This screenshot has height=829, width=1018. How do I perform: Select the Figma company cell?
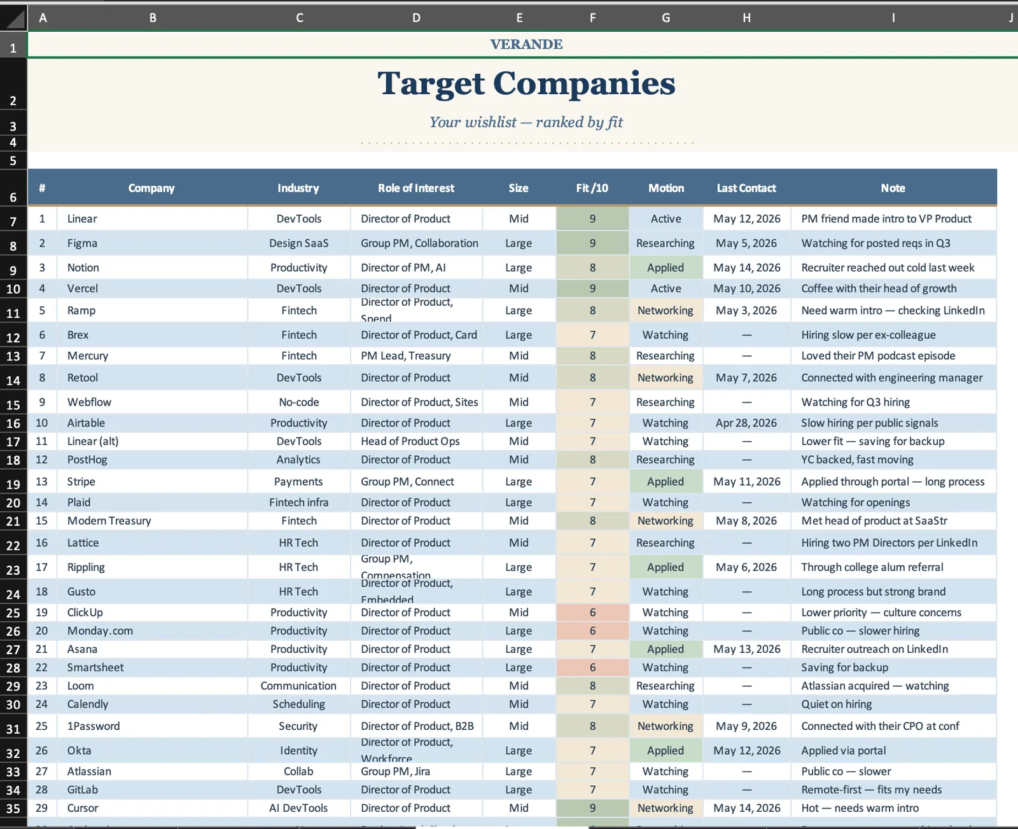(152, 243)
